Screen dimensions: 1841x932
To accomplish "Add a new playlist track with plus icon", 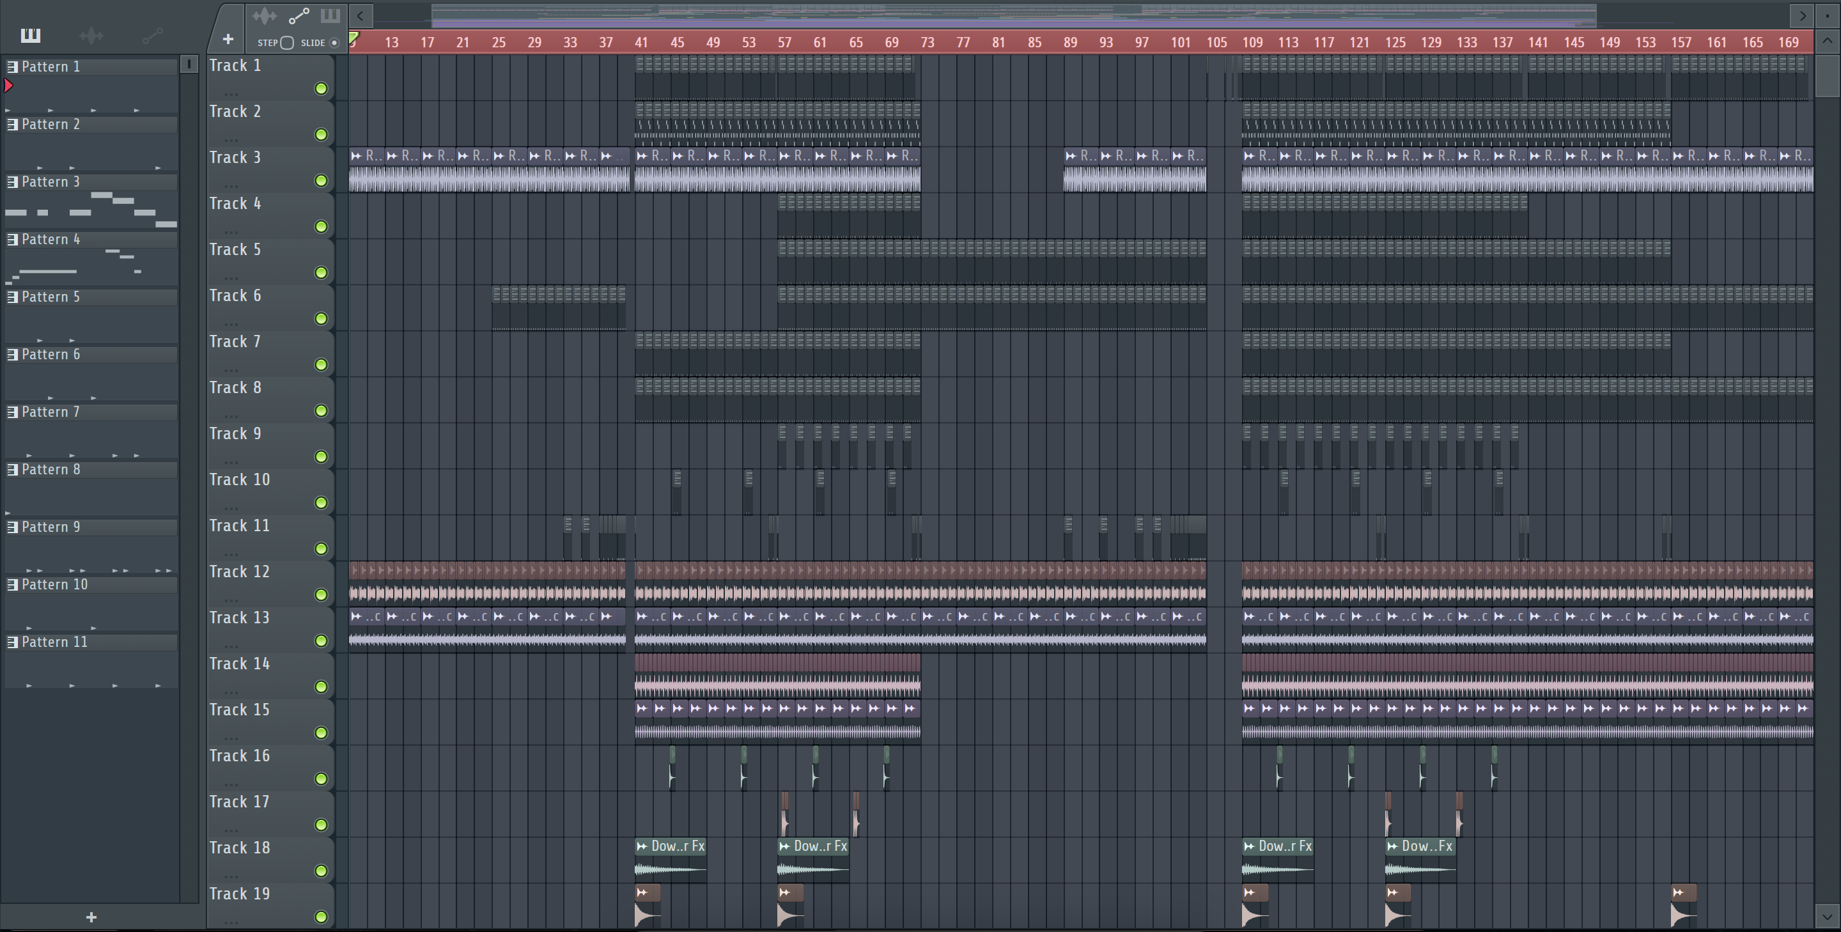I will (x=228, y=39).
